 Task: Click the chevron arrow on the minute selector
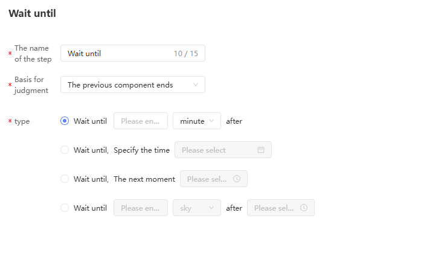click(211, 121)
